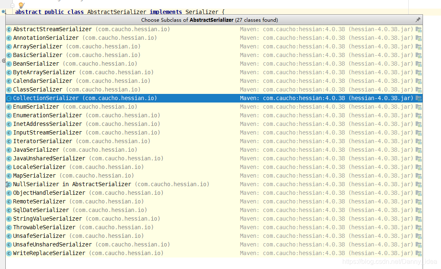This screenshot has width=441, height=269.
Task: Choose UnsafeSerializer subclass
Action: (214, 236)
